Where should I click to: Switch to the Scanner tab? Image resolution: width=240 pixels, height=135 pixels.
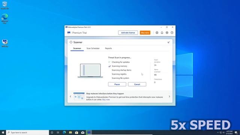77,48
